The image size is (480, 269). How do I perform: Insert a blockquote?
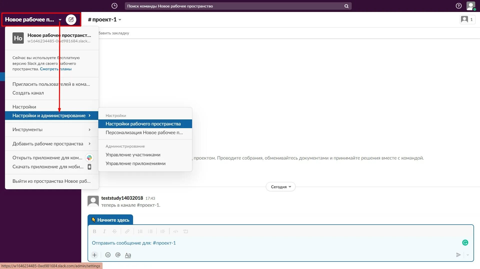coord(163,231)
